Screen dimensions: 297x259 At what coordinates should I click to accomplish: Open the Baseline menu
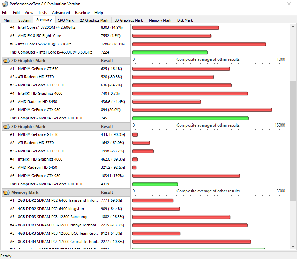82,13
